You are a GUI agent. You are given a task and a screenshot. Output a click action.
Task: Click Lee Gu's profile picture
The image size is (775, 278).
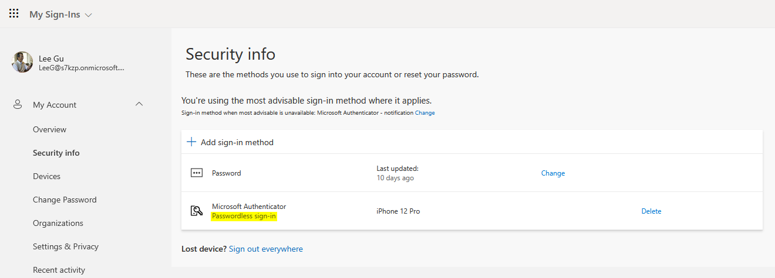tap(22, 62)
